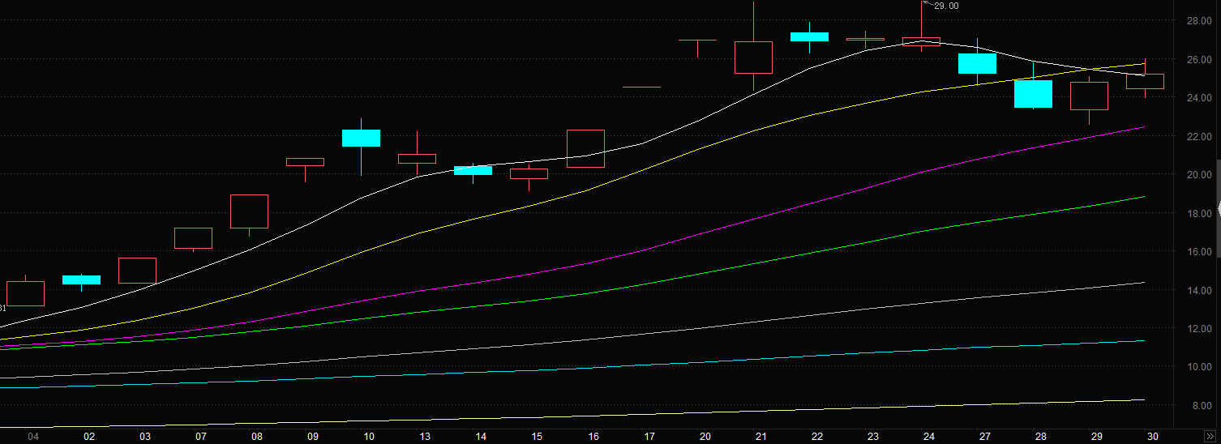Screen dimensions: 1221x444
Task: Select the cyan candlestick above date 10
Action: [361, 139]
